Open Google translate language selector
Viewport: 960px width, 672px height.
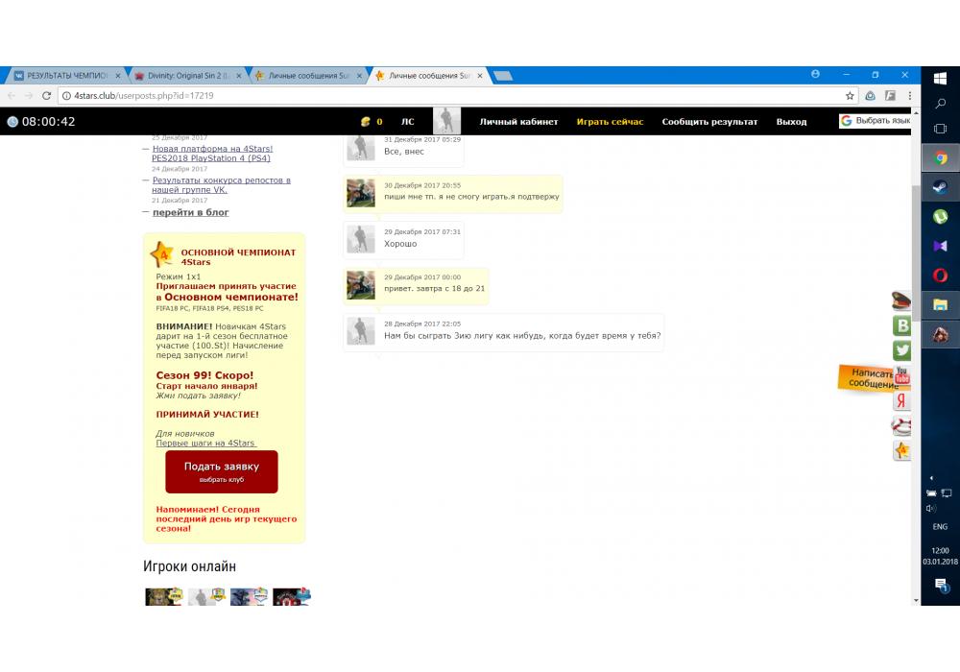[874, 121]
